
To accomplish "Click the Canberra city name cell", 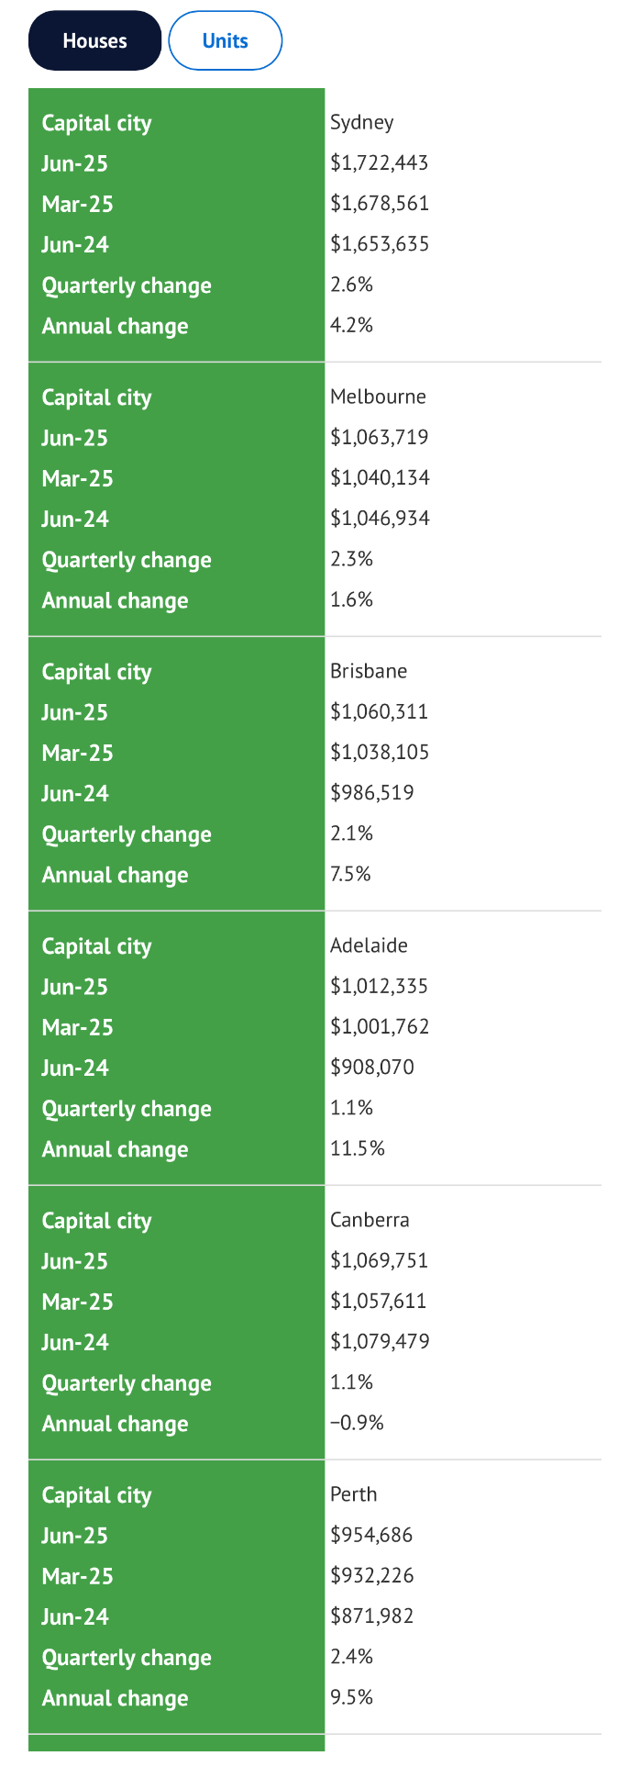I will [370, 1221].
